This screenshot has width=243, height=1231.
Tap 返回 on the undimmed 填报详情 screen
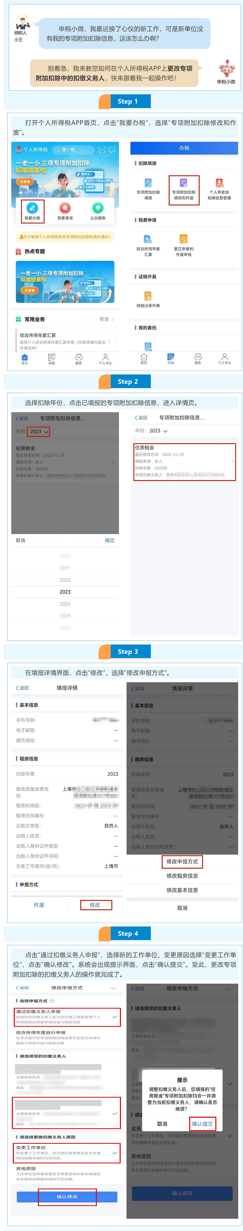tap(22, 688)
